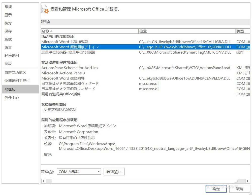The width and height of the screenshot is (252, 195).
Task: Click the 类型 column header
Action: pos(243,31)
